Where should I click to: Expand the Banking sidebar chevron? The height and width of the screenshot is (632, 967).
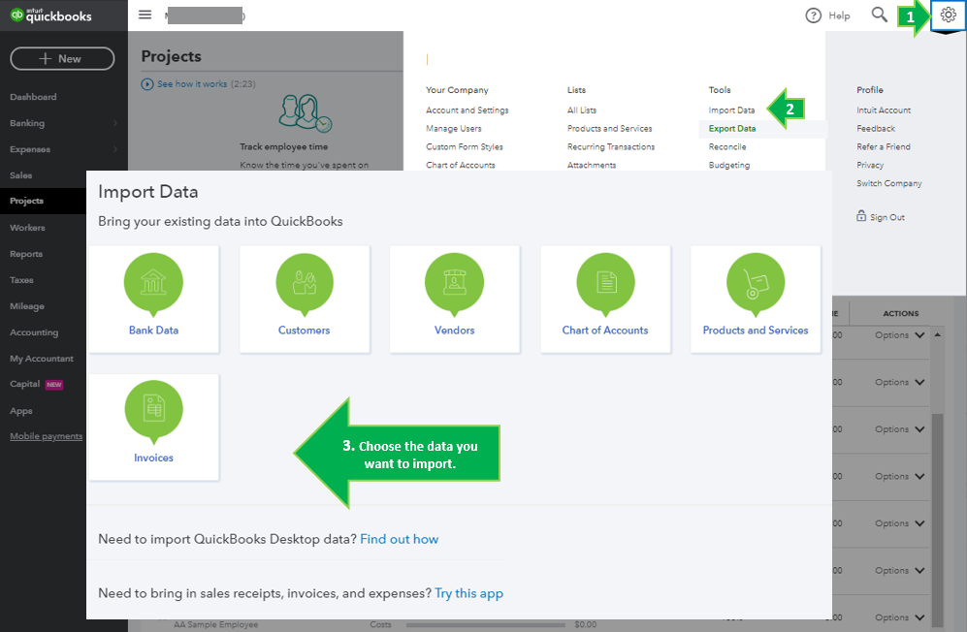(x=115, y=123)
